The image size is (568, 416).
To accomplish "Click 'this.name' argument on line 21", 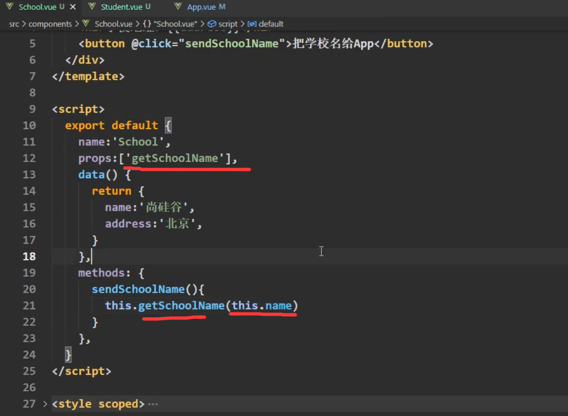I will 262,305.
